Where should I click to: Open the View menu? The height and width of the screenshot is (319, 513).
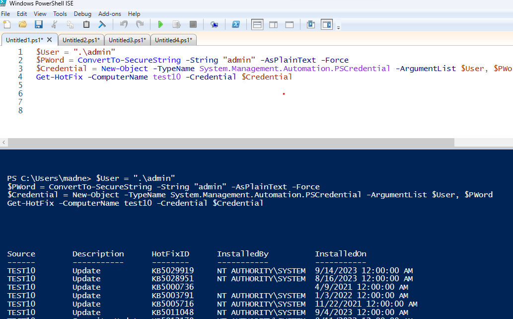[x=40, y=14]
